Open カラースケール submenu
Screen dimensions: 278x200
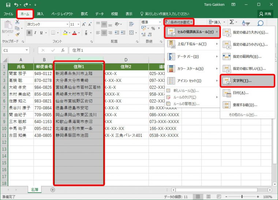pos(192,69)
